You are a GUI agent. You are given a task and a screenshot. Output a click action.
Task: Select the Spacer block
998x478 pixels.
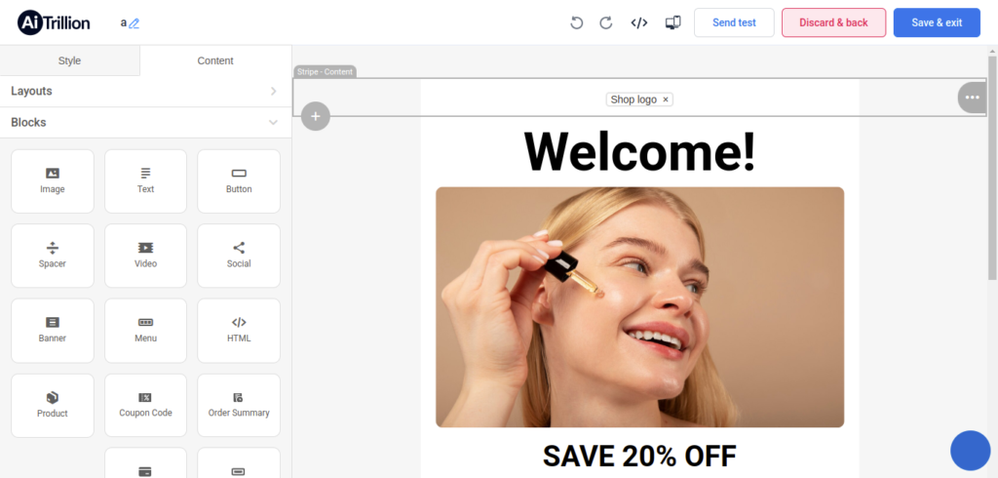pyautogui.click(x=53, y=256)
